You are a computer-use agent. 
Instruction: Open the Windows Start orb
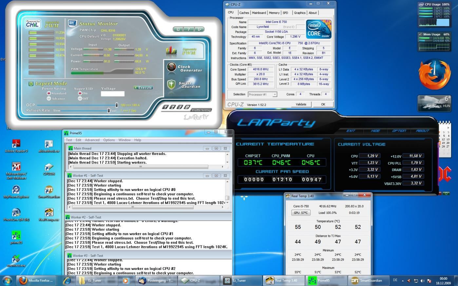point(7,280)
